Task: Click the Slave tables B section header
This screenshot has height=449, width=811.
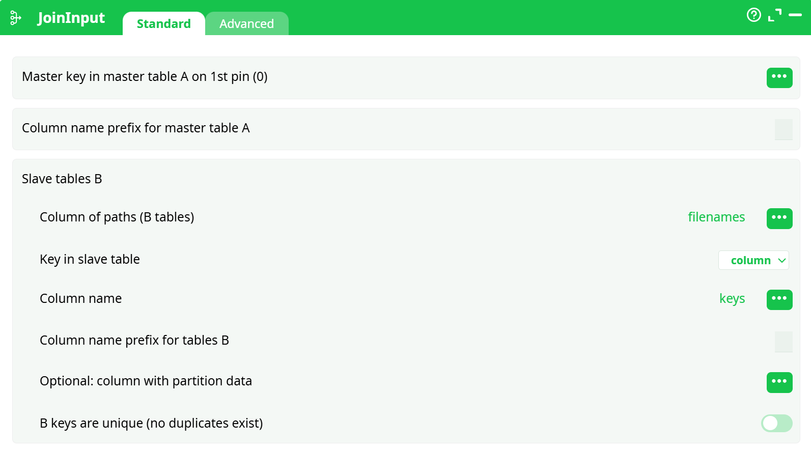Action: pyautogui.click(x=62, y=179)
